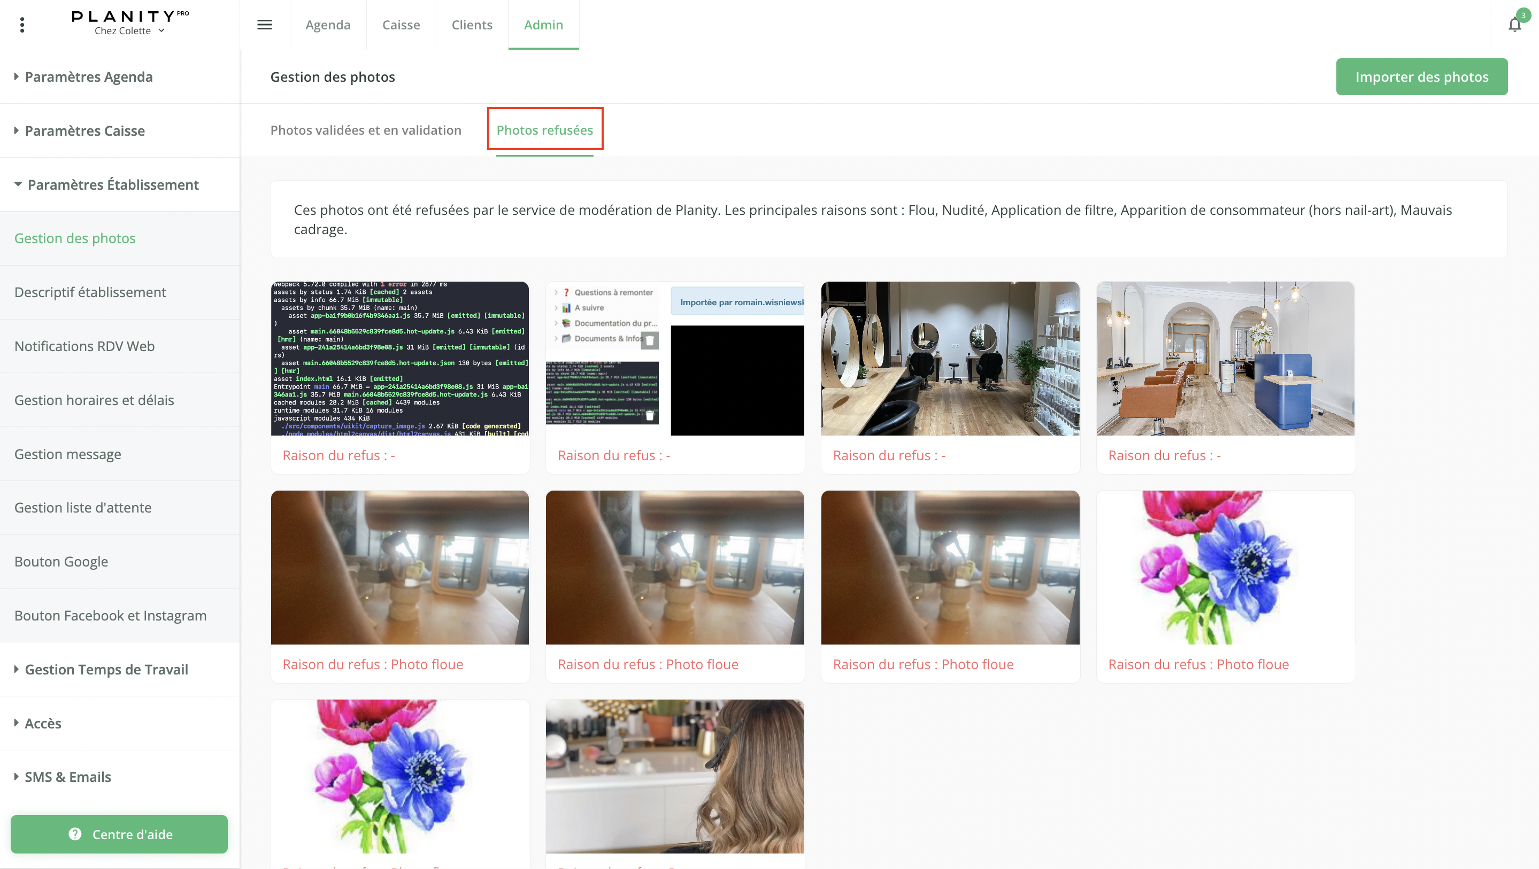Select the blue reception desk salon photo
Screen dimensions: 1539x869
1225,359
